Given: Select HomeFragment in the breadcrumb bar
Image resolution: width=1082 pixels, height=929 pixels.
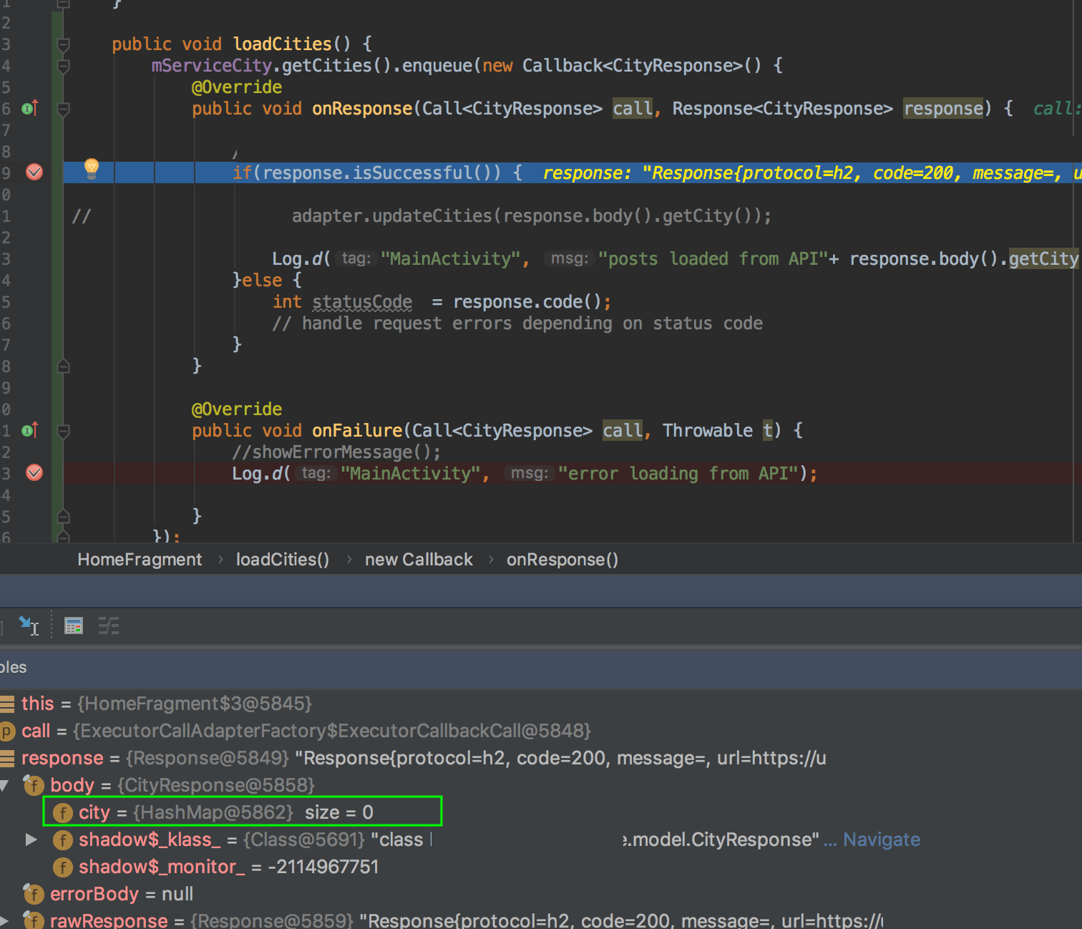Looking at the screenshot, I should pyautogui.click(x=139, y=559).
